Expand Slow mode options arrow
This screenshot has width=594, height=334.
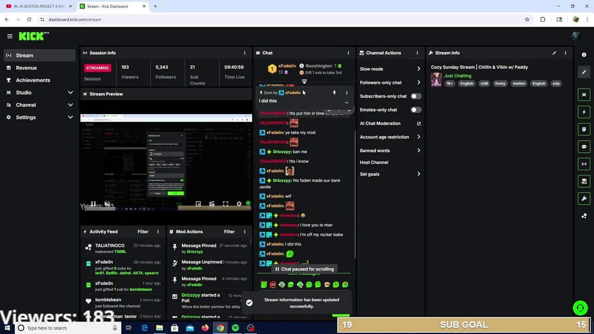coord(419,69)
